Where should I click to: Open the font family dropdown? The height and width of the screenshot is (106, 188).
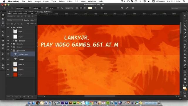pos(30,8)
